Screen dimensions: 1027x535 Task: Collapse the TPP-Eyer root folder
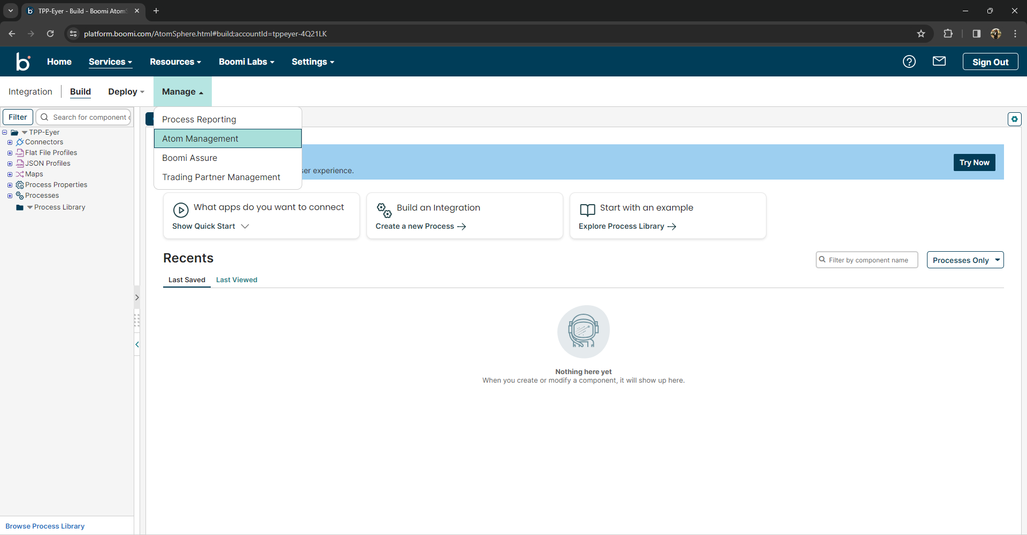[5, 132]
